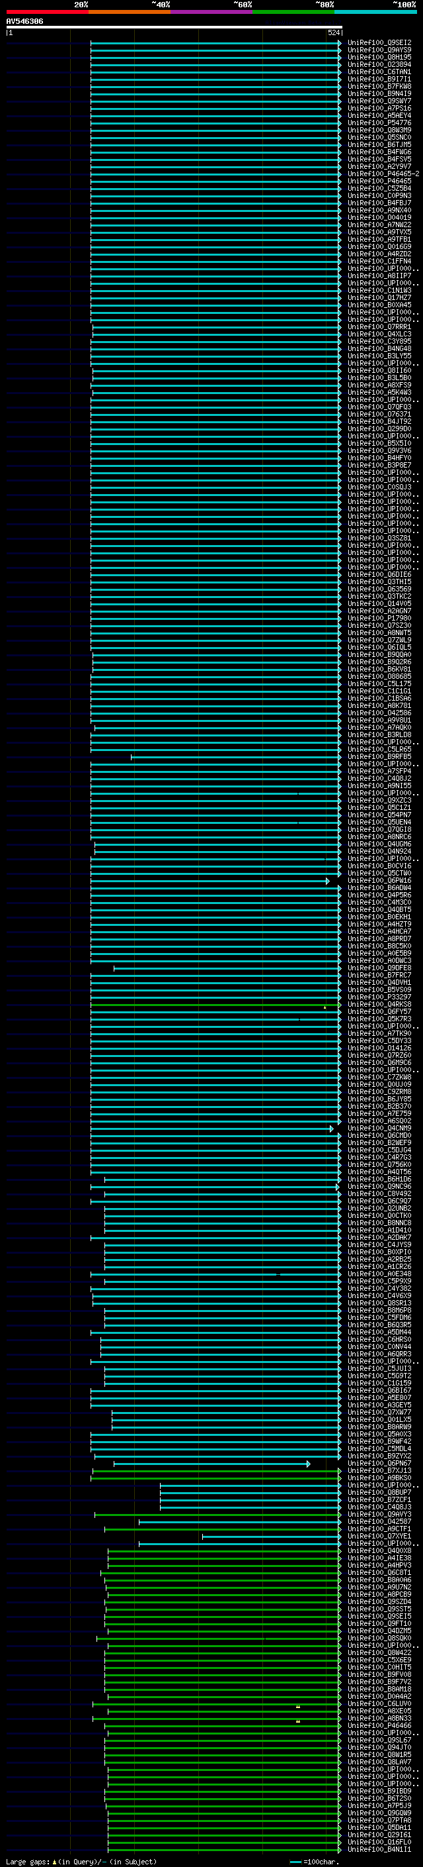Image resolution: width=423 pixels, height=1867 pixels.
Task: Open the UniRef100_B9IBD9 hit
Action: [x=379, y=1791]
